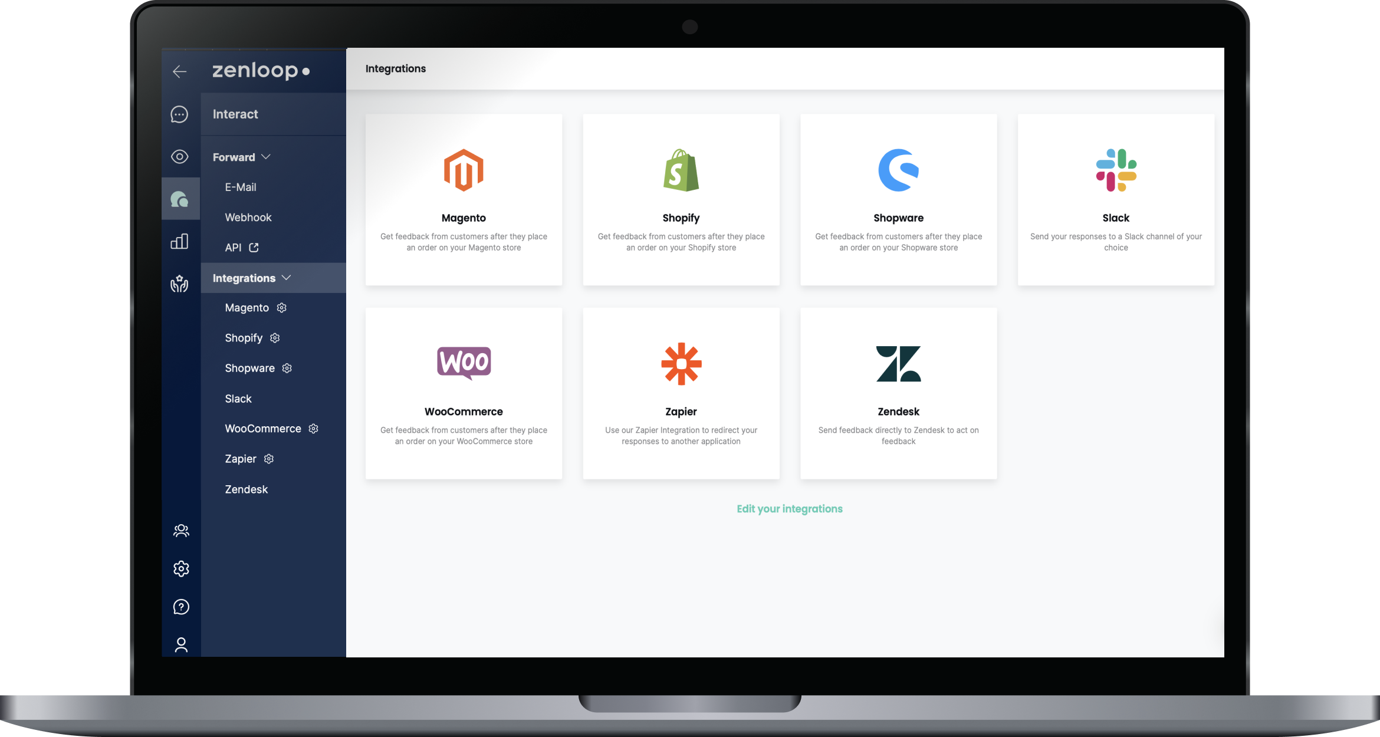This screenshot has width=1380, height=737.
Task: Select the E-Mail menu item
Action: click(x=240, y=186)
